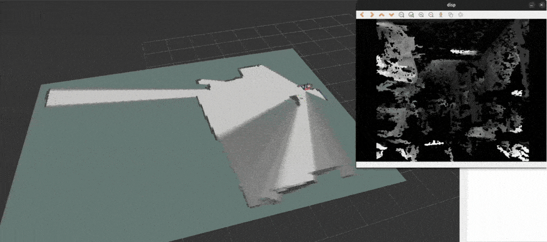Zoom out with the minus magnifier
The image size is (547, 242).
(431, 14)
